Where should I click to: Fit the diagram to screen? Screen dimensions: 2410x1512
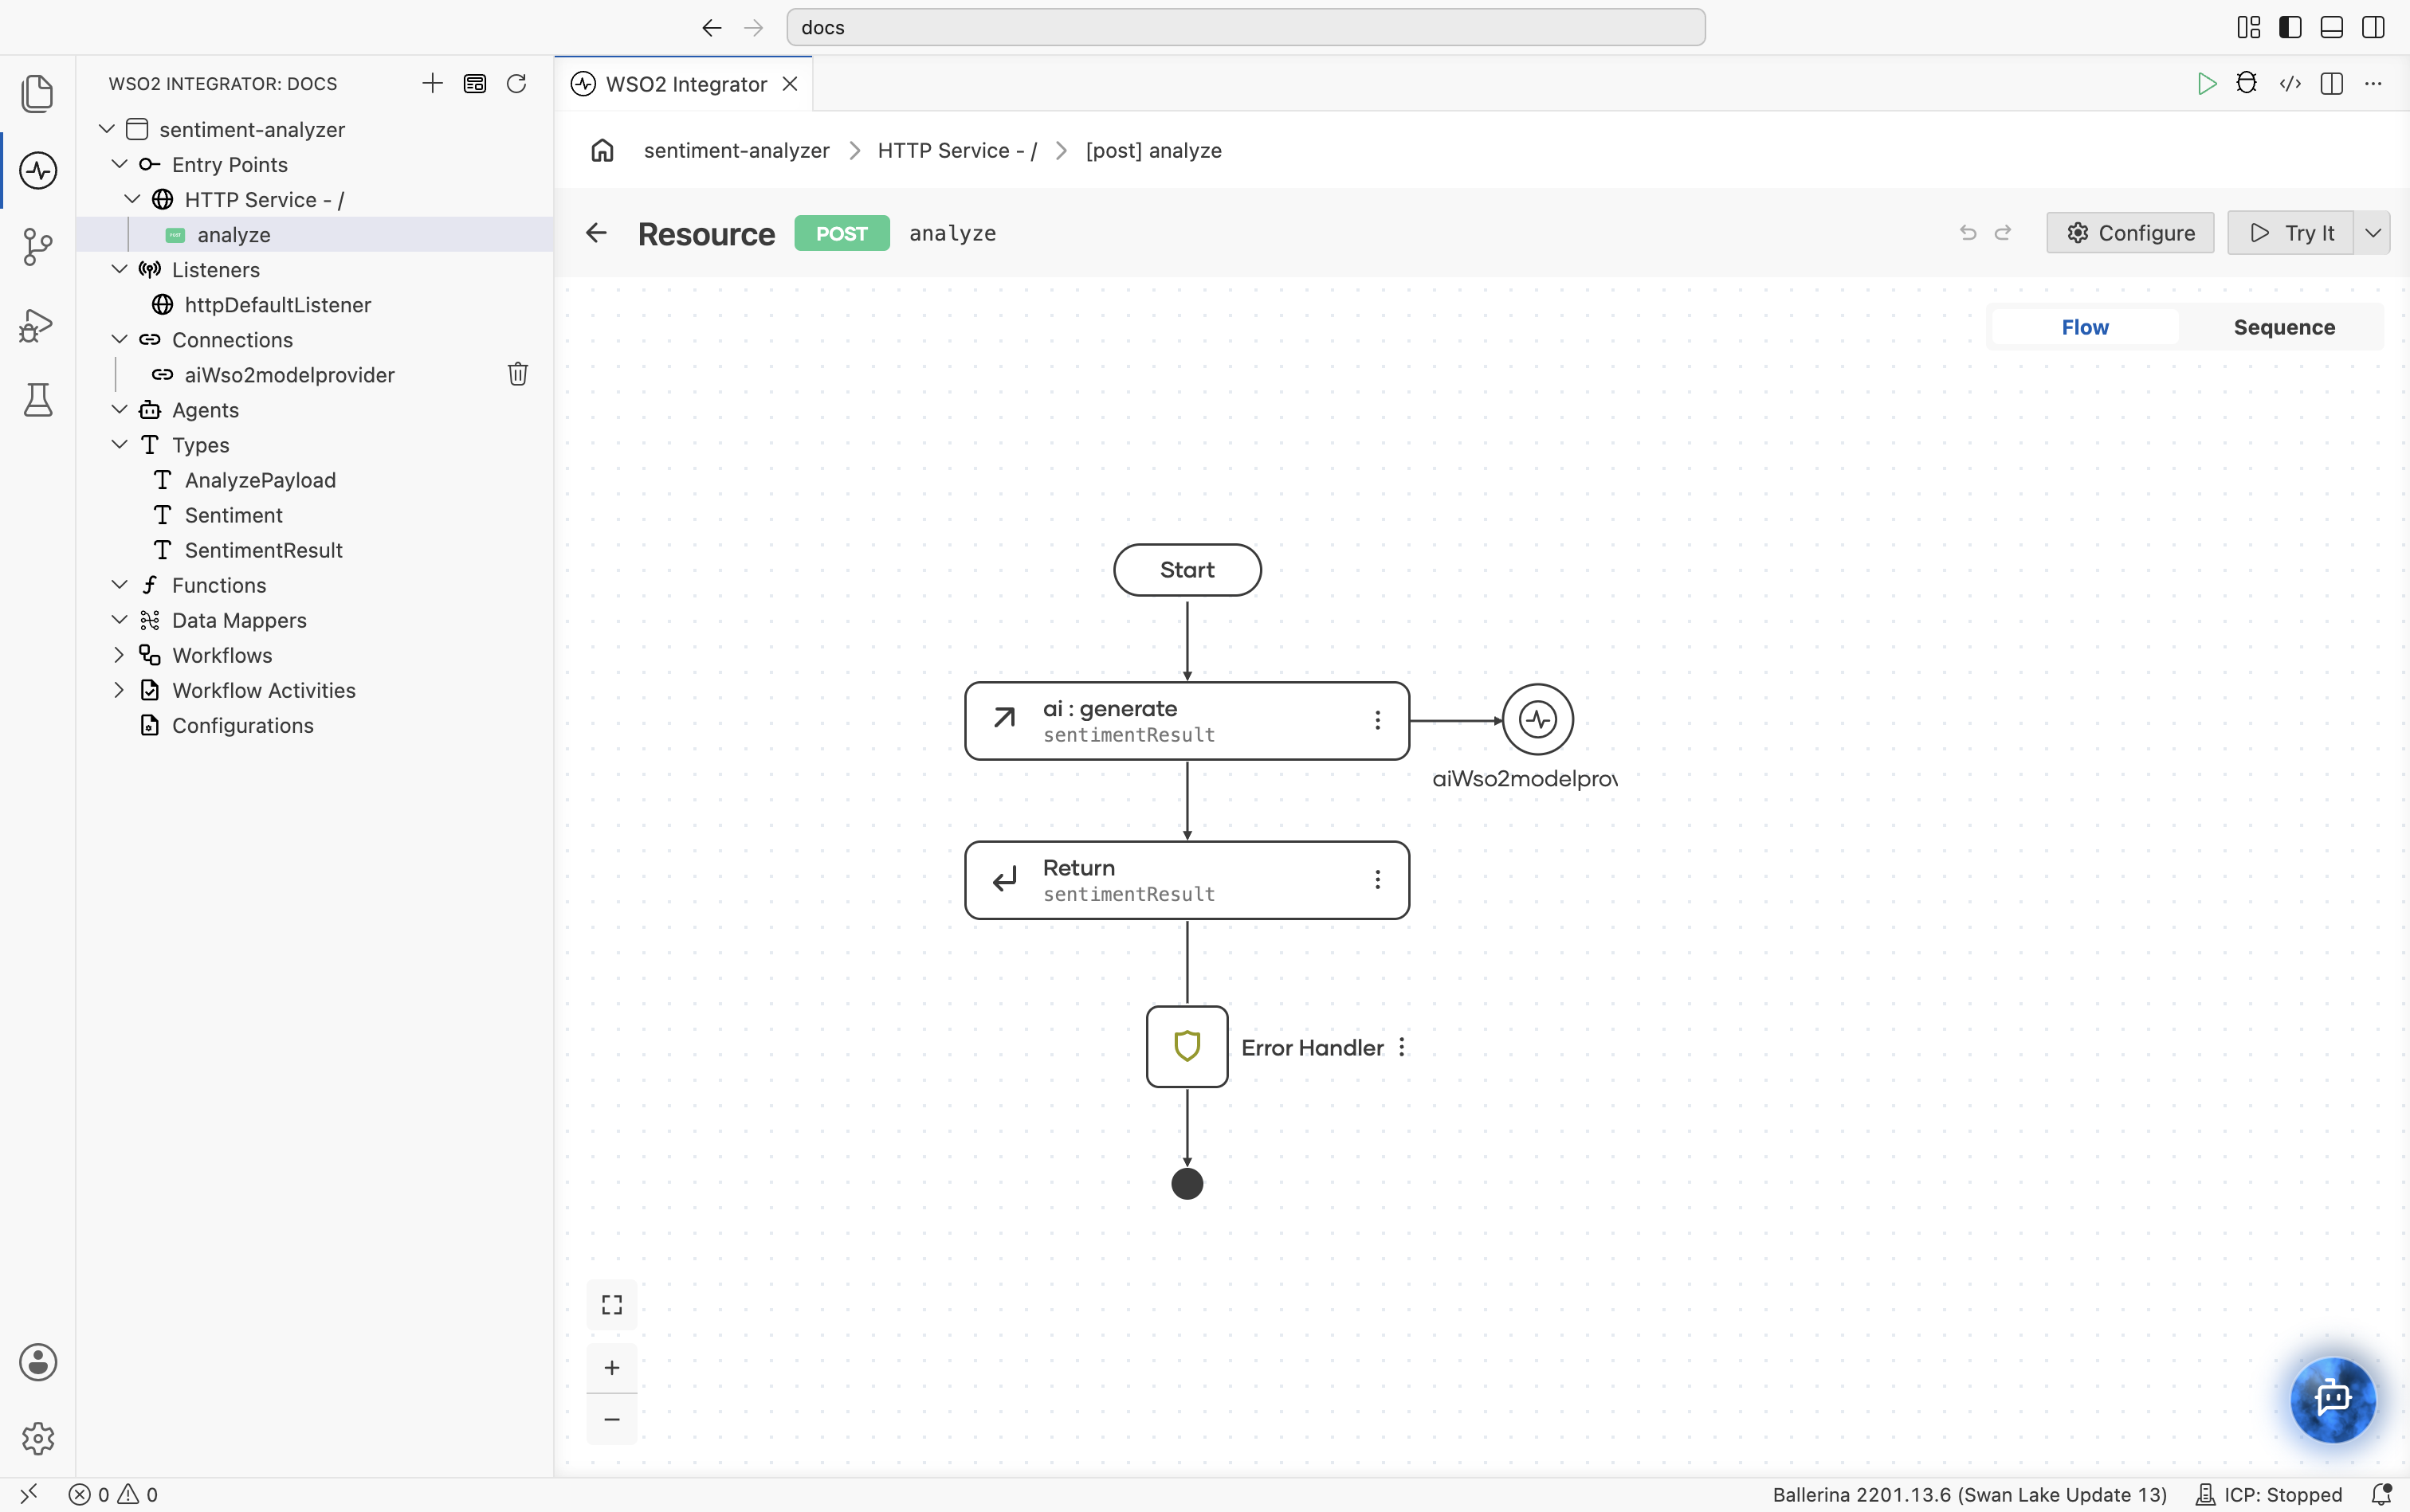611,1305
